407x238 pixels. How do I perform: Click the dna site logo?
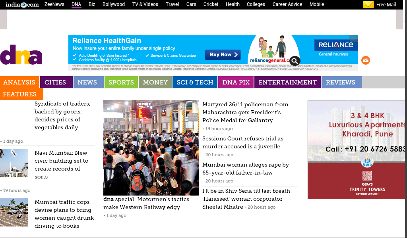coord(21,55)
